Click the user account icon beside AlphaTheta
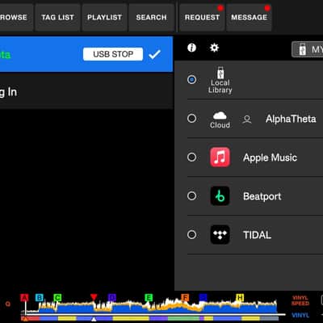 247,120
